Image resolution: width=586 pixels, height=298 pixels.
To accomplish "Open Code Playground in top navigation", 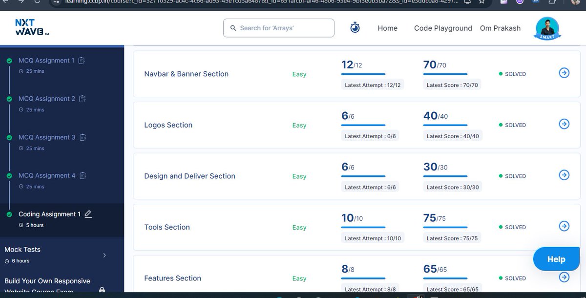I will click(x=443, y=28).
